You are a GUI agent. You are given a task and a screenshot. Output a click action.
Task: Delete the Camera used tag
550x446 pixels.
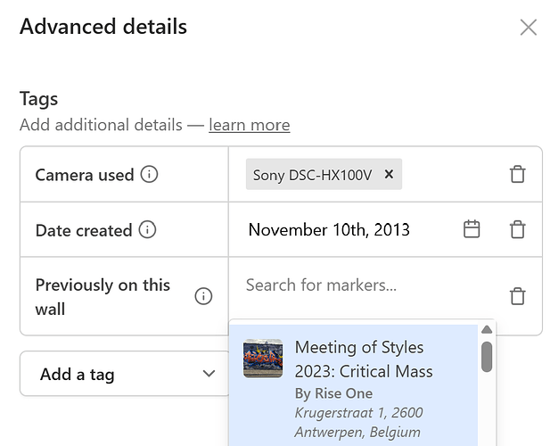point(517,174)
